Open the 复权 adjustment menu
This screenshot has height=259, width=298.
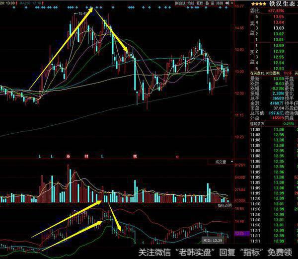(x=200, y=3)
